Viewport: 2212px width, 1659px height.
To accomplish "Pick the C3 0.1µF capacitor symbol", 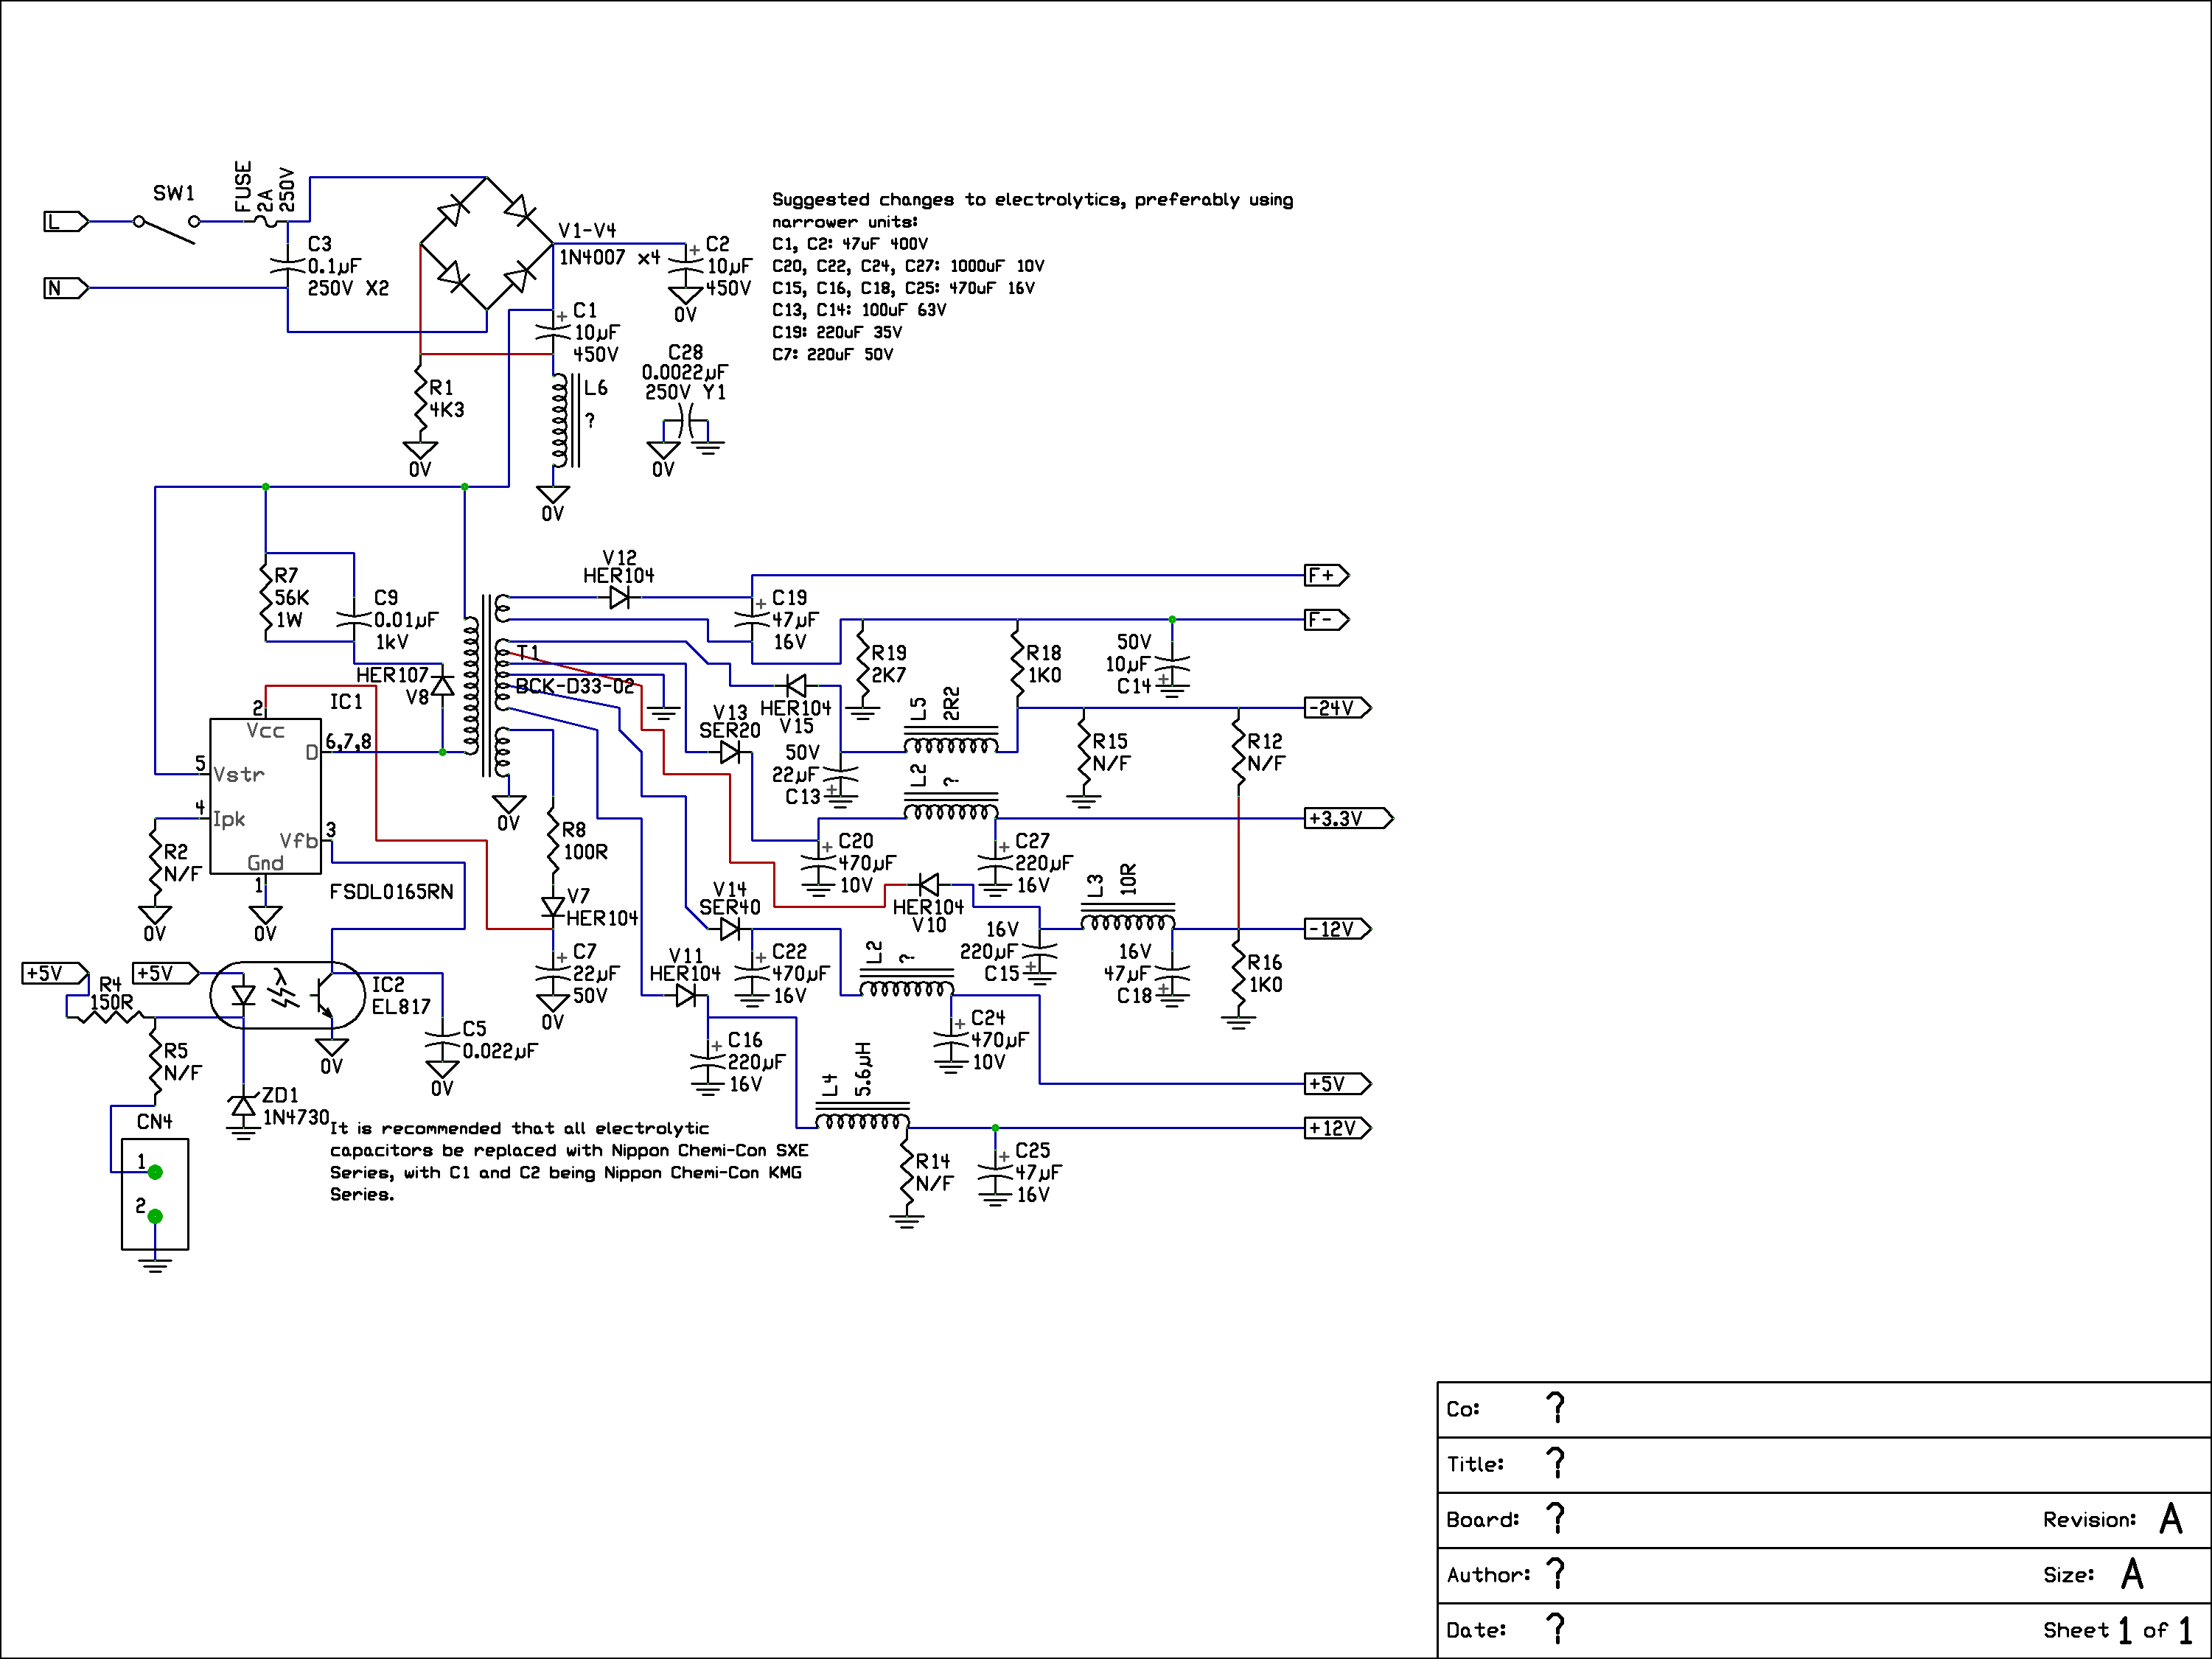I will coord(288,265).
